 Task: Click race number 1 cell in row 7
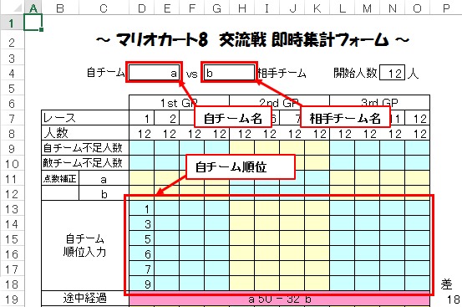coord(141,118)
